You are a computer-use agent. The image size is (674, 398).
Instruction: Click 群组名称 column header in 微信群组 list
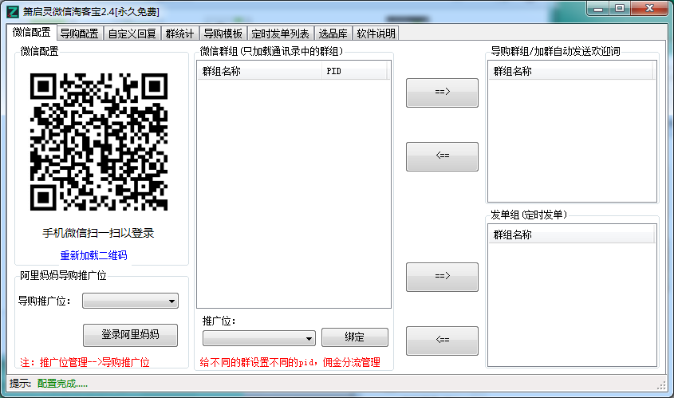click(259, 71)
